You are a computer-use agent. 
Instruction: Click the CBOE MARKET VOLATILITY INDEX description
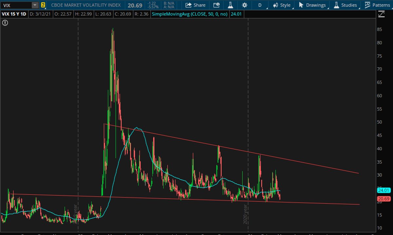pos(86,5)
